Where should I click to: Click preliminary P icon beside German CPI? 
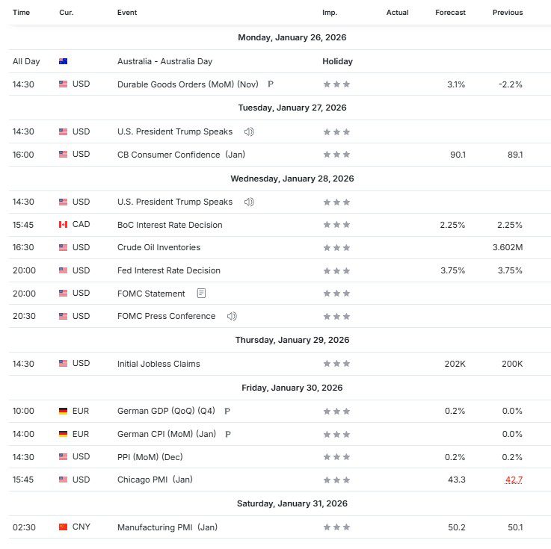coord(227,434)
